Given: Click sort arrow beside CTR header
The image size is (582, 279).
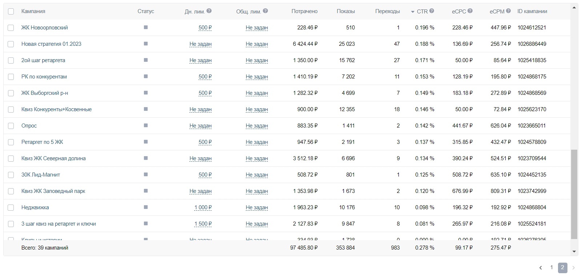Looking at the screenshot, I should coord(413,12).
